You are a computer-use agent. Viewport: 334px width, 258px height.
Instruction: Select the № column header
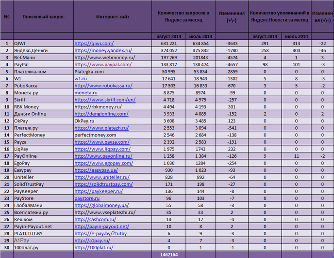coord(7,16)
